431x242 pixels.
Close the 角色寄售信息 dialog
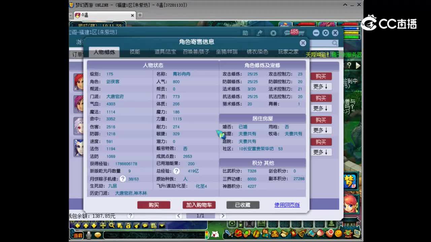point(303,43)
